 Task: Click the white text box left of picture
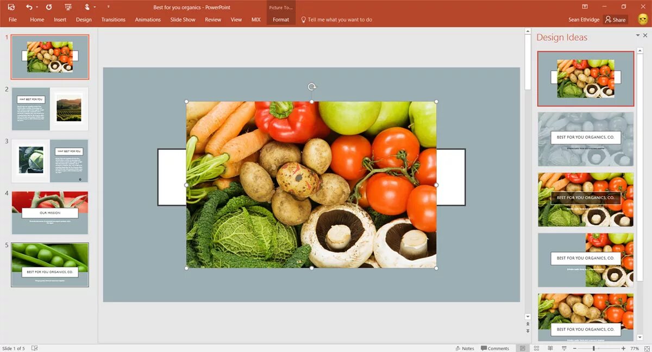coord(172,177)
